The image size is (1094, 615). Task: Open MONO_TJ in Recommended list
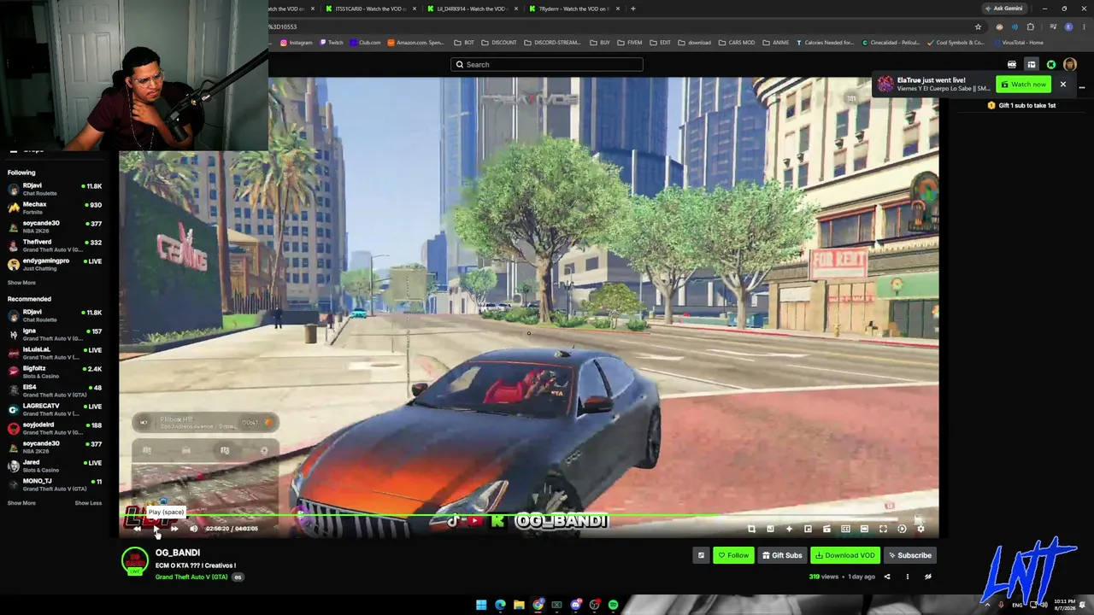coord(55,484)
